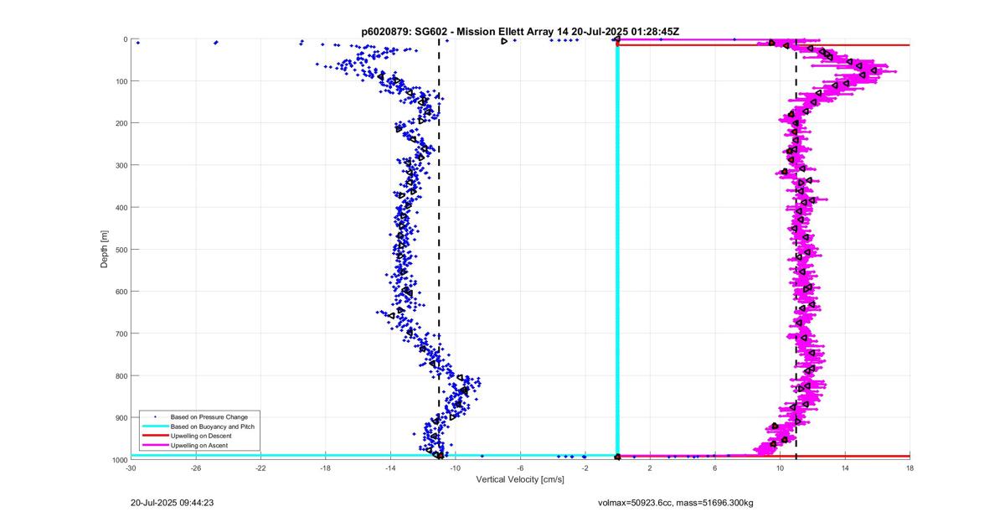The width and height of the screenshot is (1005, 517).
Task: Click the cyan line sample in the legend
Action: pos(154,427)
